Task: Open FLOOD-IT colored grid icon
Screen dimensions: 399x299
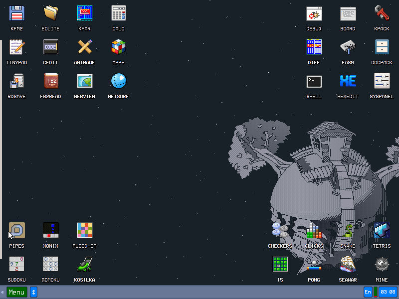Action: [x=85, y=230]
